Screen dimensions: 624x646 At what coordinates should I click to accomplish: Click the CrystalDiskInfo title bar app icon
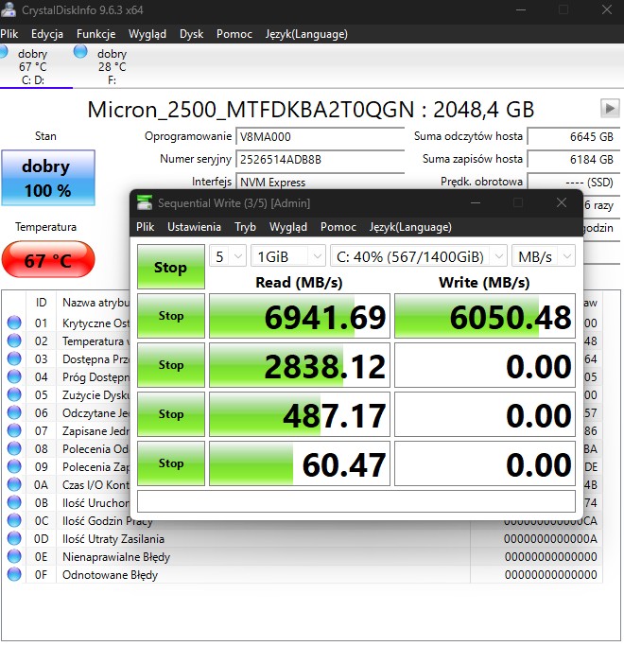point(9,9)
